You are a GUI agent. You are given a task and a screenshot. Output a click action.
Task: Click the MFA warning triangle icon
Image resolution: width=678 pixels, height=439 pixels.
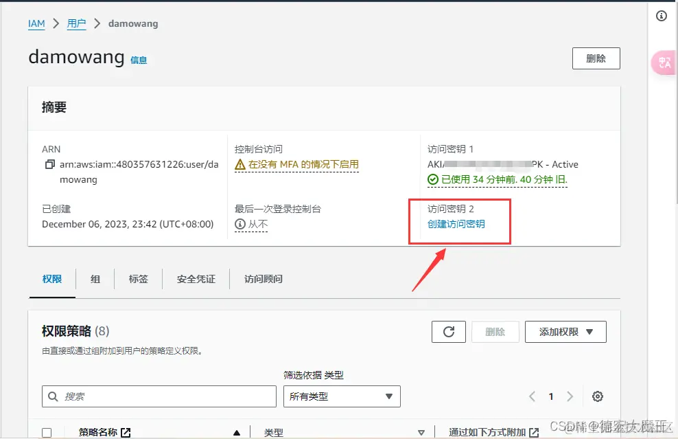240,164
